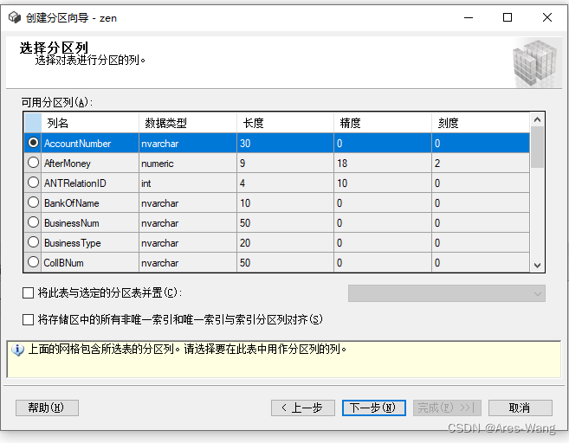Click the CollBNum name cell
The width and height of the screenshot is (569, 443).
pos(90,262)
